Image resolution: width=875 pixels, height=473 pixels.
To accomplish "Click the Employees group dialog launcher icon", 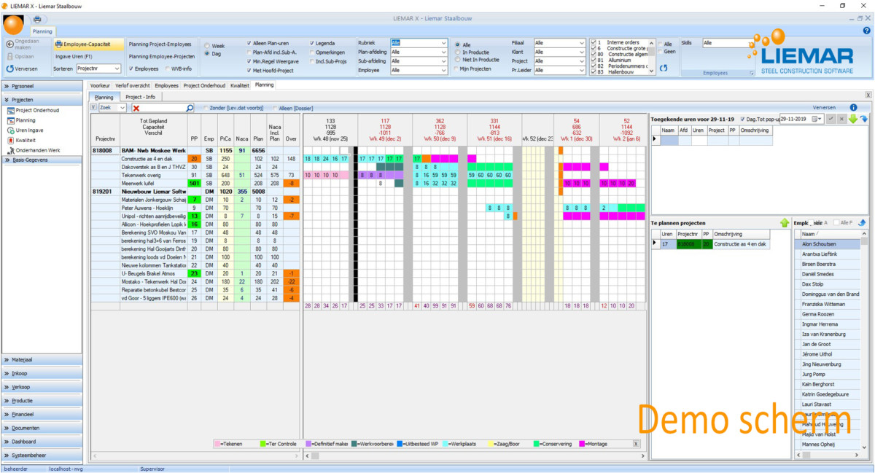I will 751,74.
